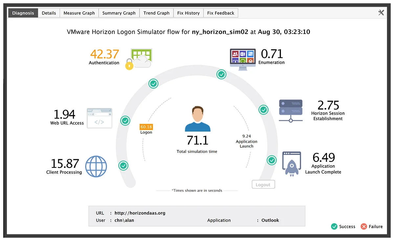Click the Total simulation time label

click(x=197, y=151)
